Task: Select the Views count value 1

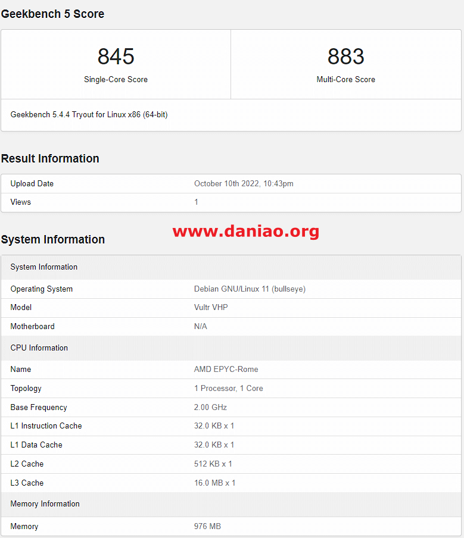Action: click(x=196, y=202)
